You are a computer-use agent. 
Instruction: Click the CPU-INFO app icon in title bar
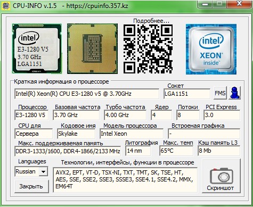tap(6, 6)
